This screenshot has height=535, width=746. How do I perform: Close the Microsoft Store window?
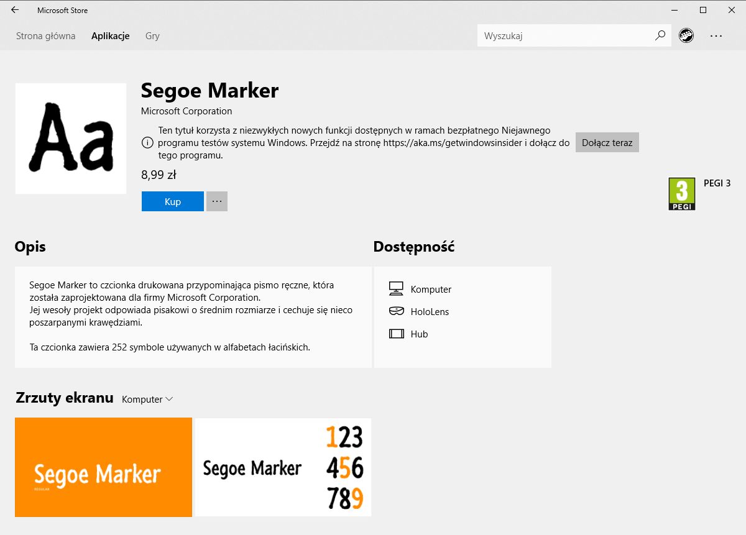pos(732,10)
